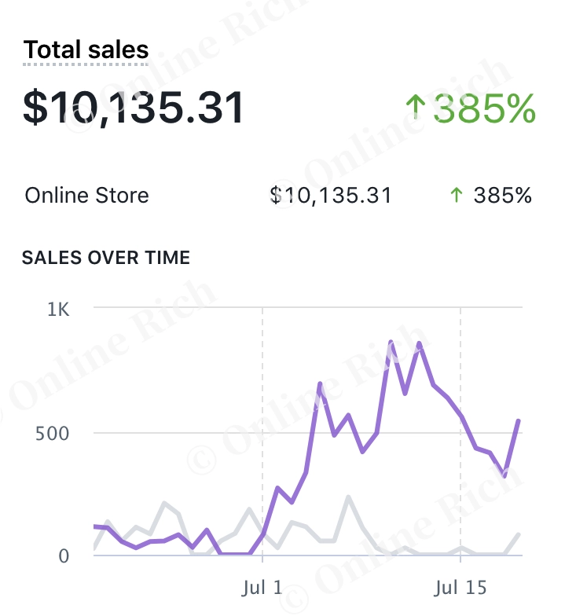Viewport: 565px width, 616px height.
Task: Click the 500 y-axis label
Action: pos(53,434)
